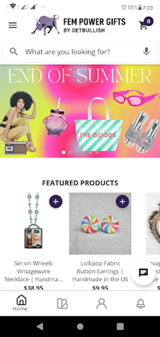
Task: Click the search field 'What are you looking for?'
Action: point(80,52)
